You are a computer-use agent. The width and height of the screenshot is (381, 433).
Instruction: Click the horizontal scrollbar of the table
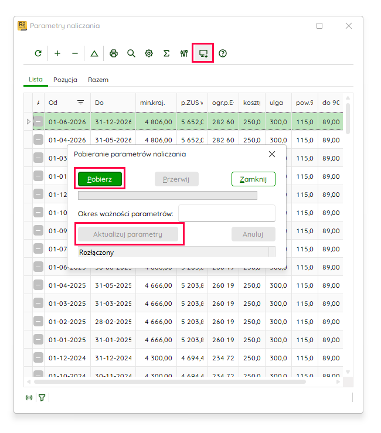click(169, 381)
